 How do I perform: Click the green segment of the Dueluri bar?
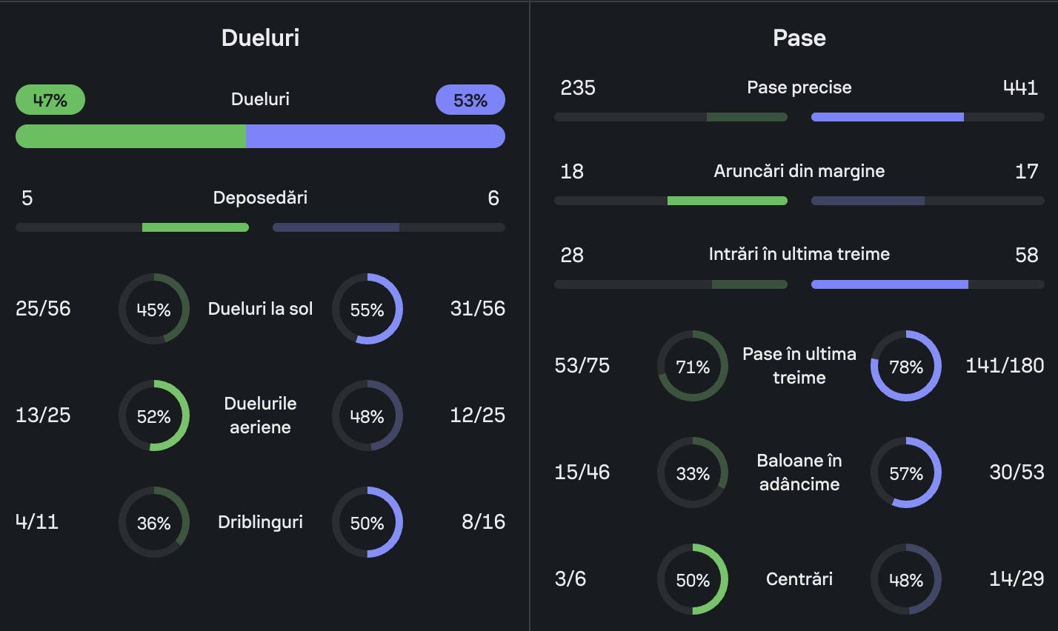click(130, 136)
